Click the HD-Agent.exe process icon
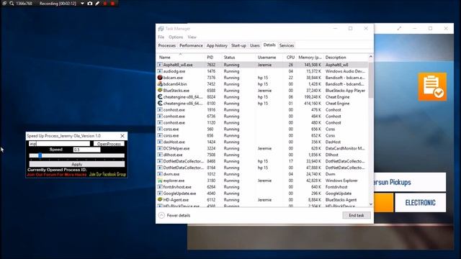 tap(160, 200)
